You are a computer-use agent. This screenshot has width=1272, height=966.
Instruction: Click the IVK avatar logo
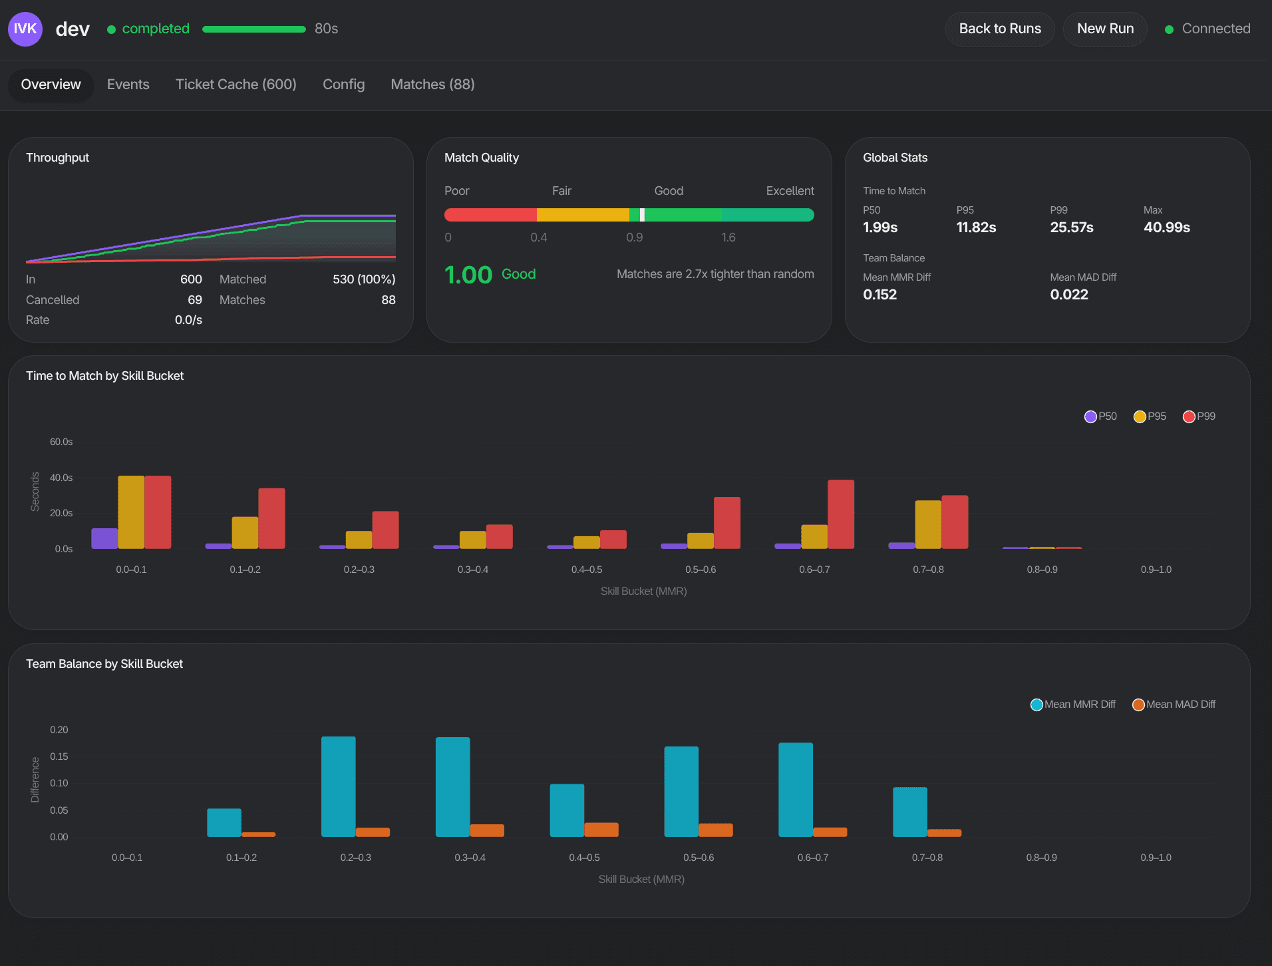(25, 29)
